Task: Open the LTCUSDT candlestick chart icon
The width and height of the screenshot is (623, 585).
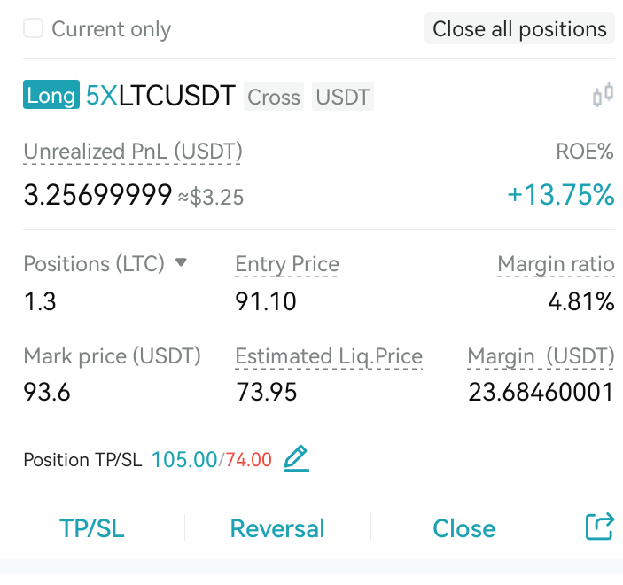Action: pyautogui.click(x=603, y=96)
